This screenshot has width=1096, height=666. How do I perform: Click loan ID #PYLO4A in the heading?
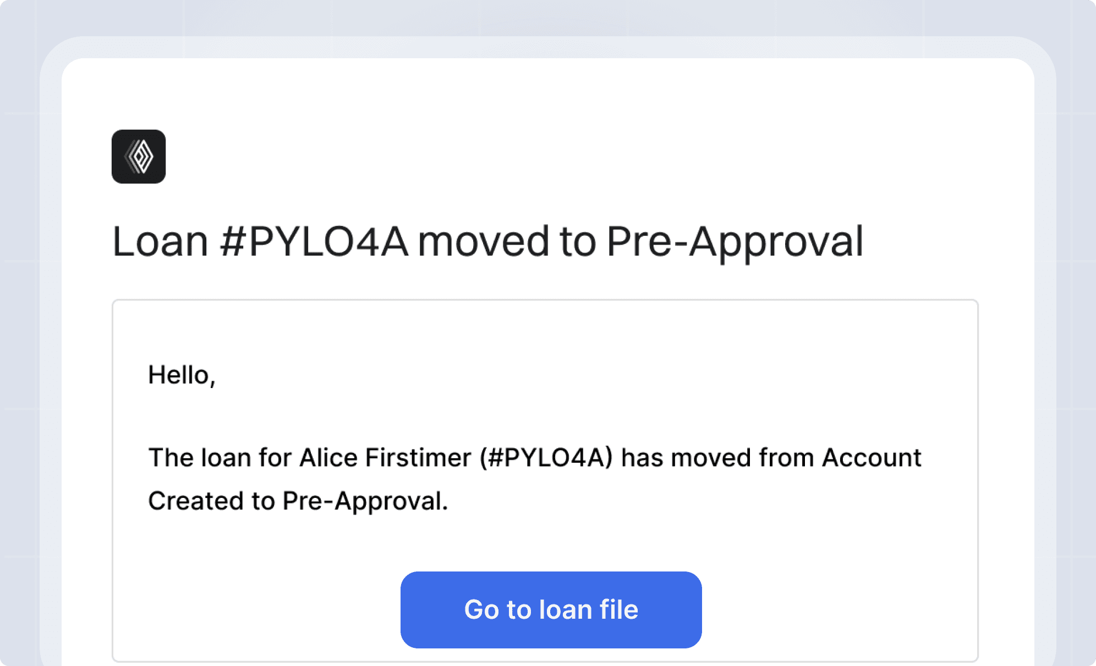[x=314, y=242]
